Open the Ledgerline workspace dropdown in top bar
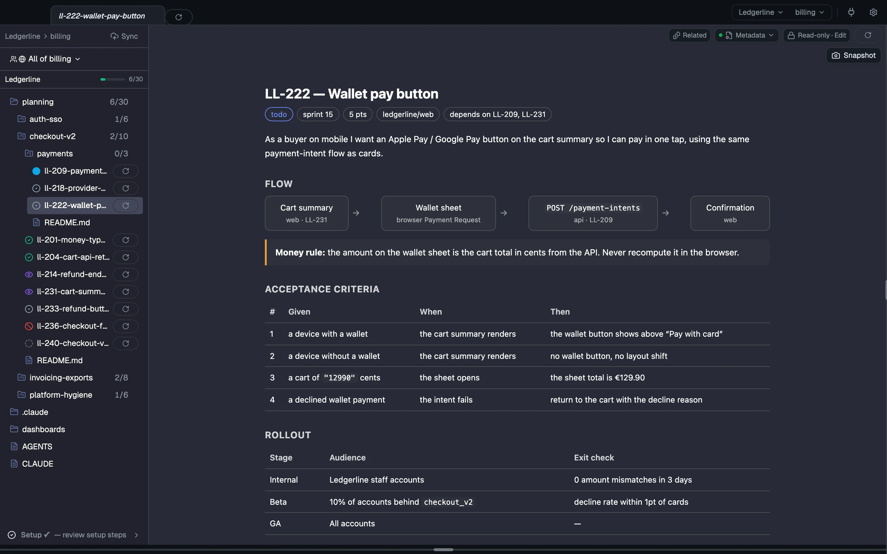Viewport: 887px width, 554px height. 760,12
